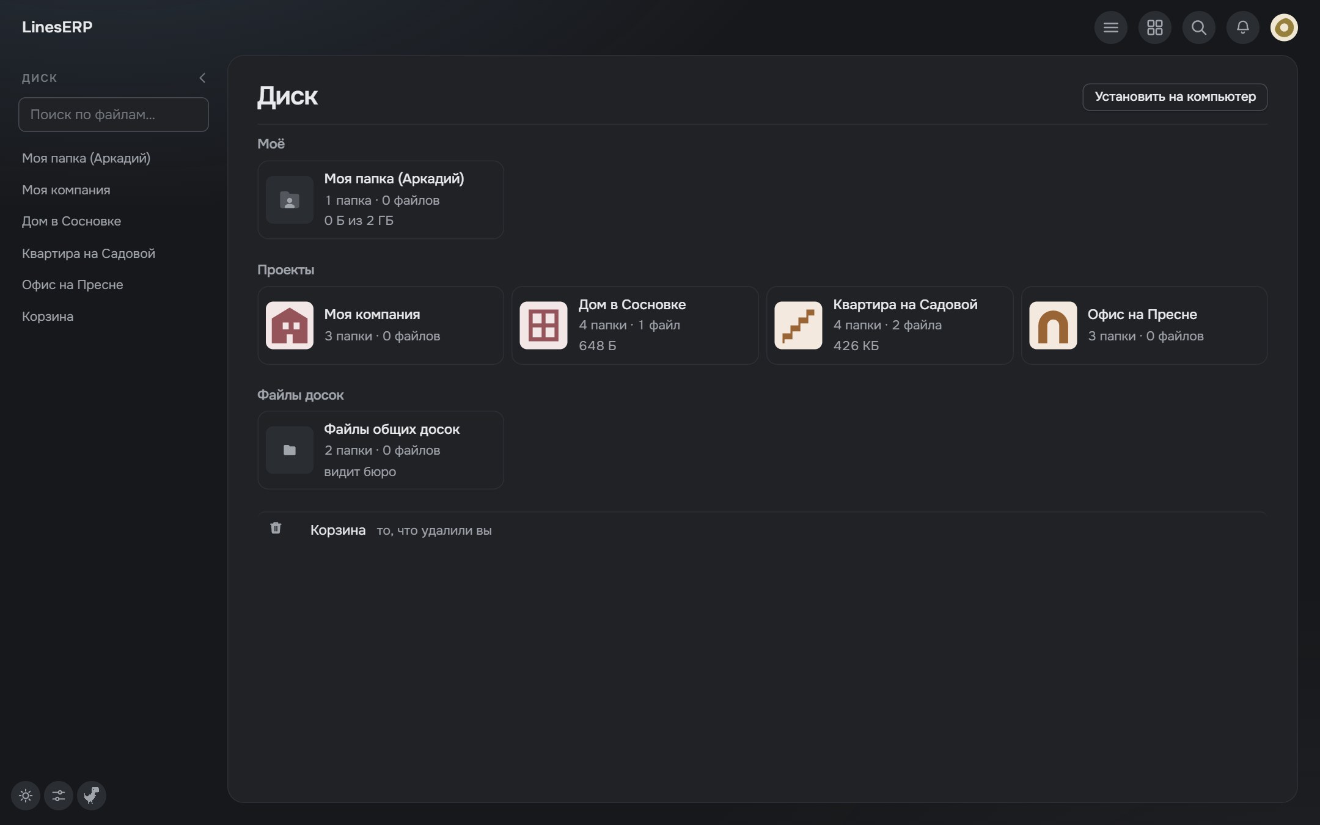The height and width of the screenshot is (825, 1320).
Task: Click the '3 папки · 0 файлов' text under Офис на Пресне
Action: pos(1146,336)
